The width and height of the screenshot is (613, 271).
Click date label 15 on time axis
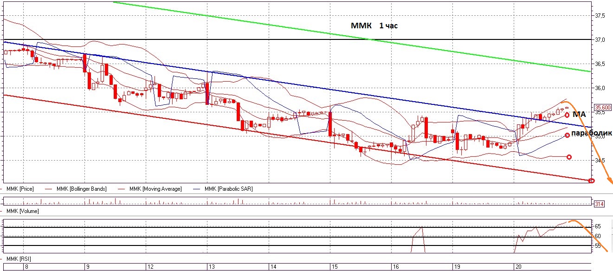click(334, 267)
